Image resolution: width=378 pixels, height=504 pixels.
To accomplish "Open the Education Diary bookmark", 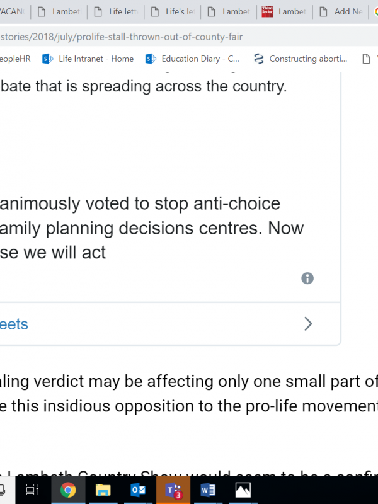I will tap(193, 59).
